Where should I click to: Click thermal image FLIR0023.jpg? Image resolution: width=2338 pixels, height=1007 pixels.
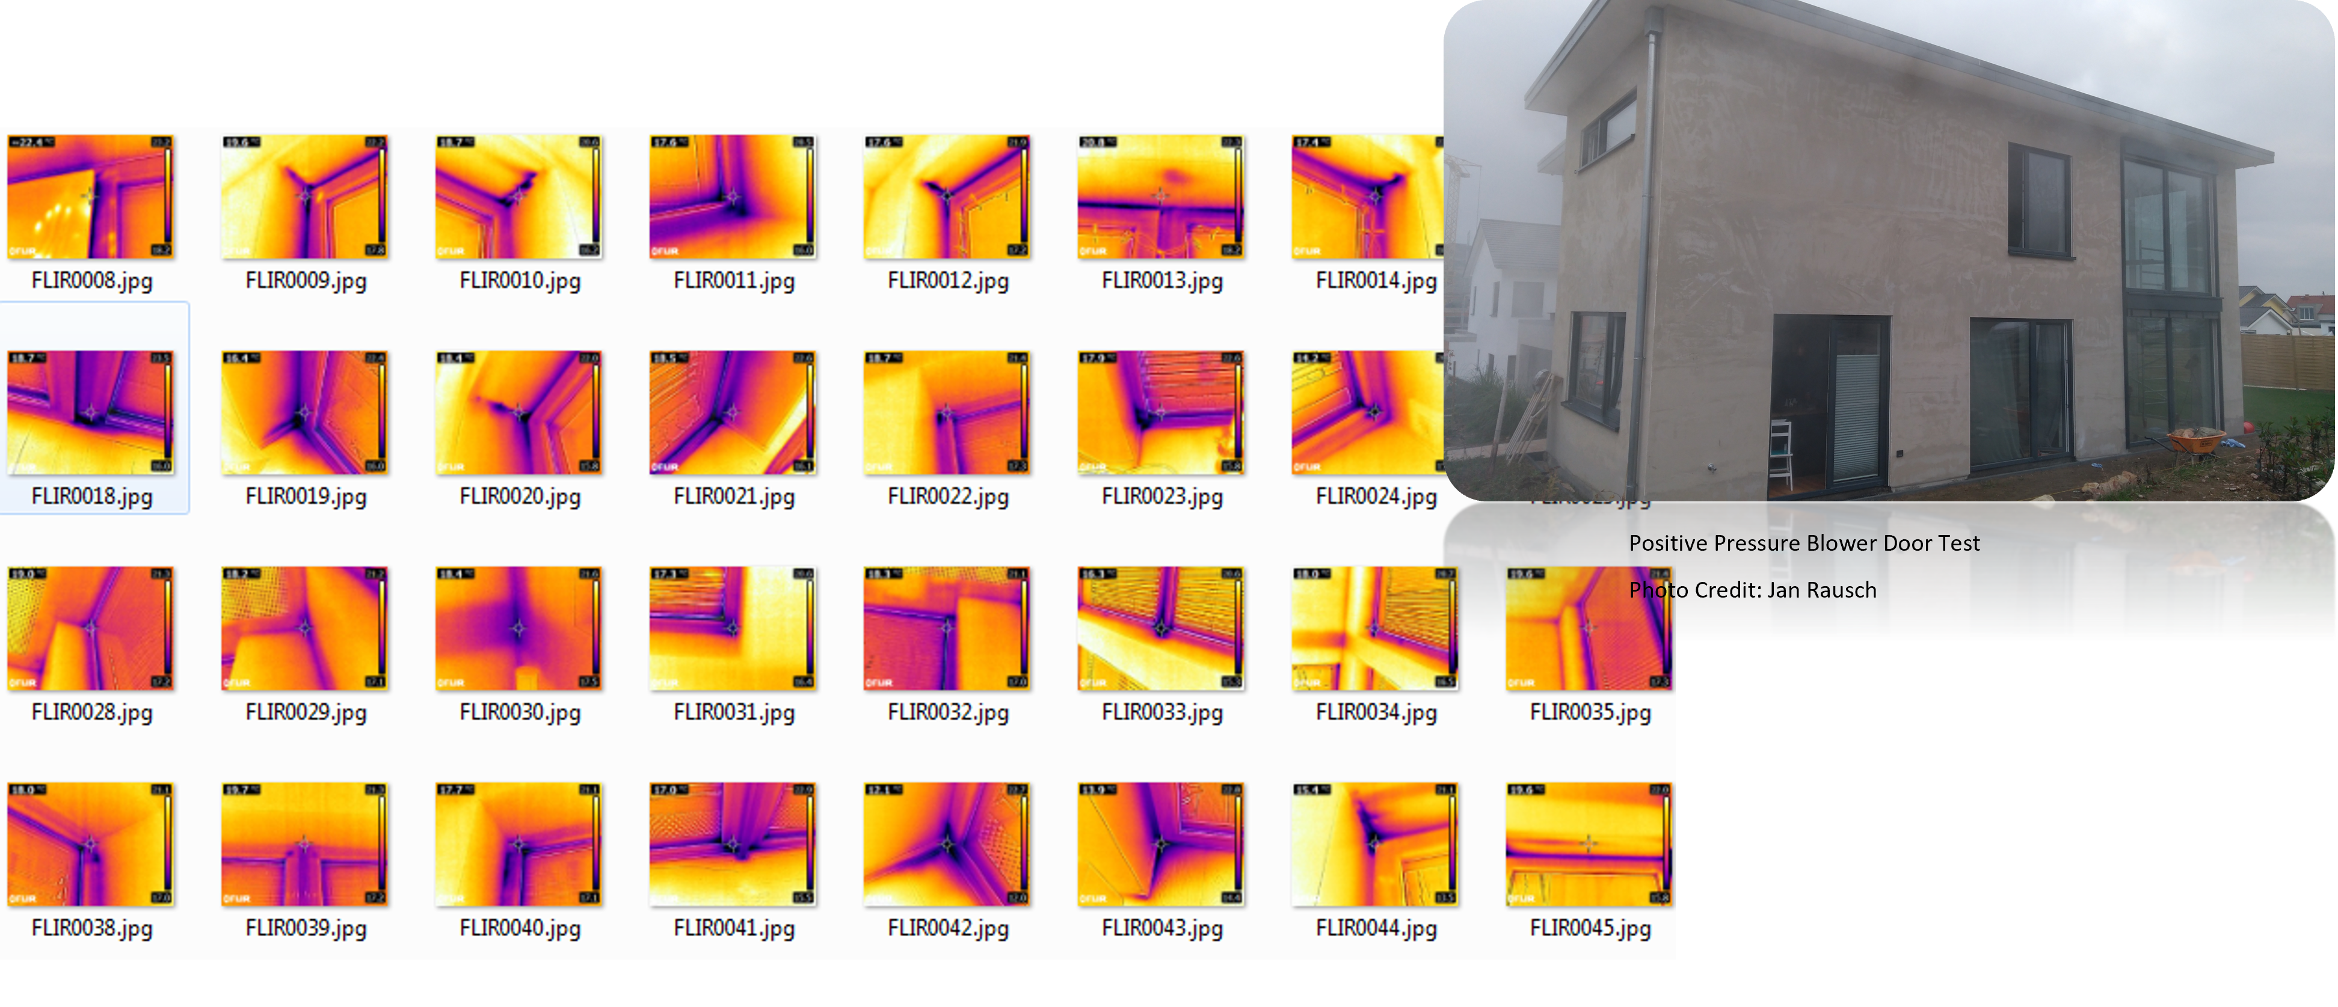click(x=1161, y=413)
